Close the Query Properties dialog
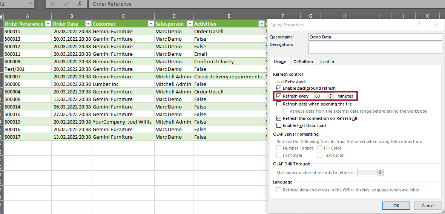Viewport: 445px width, 214px height. tap(436, 24)
